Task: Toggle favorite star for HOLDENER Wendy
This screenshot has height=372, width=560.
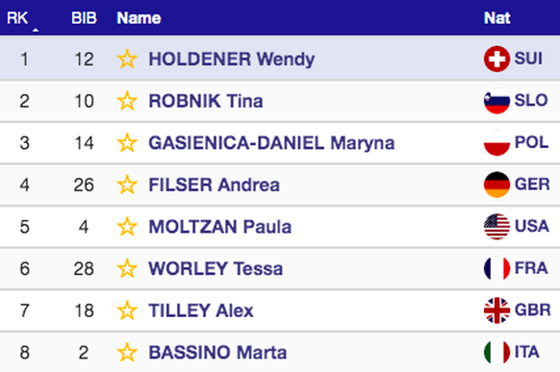Action: (127, 59)
